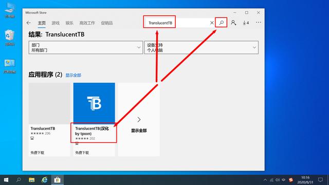
Task: Expand the 设备支持 个人电脑 dropdown
Action: click(x=201, y=47)
